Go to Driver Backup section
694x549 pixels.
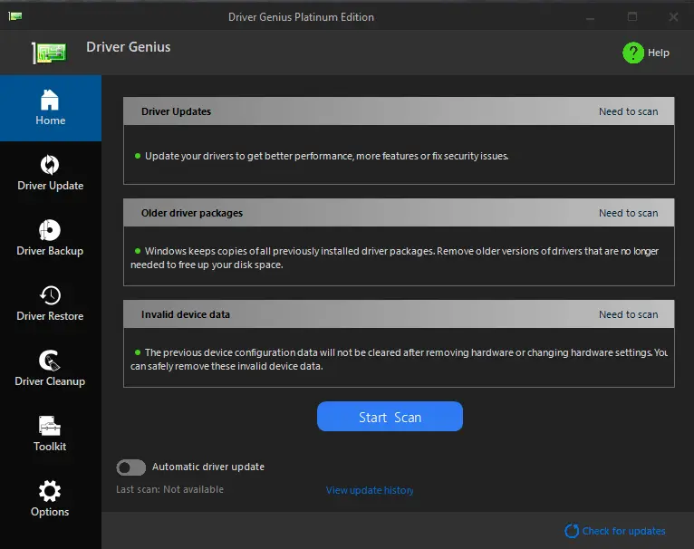[50, 238]
